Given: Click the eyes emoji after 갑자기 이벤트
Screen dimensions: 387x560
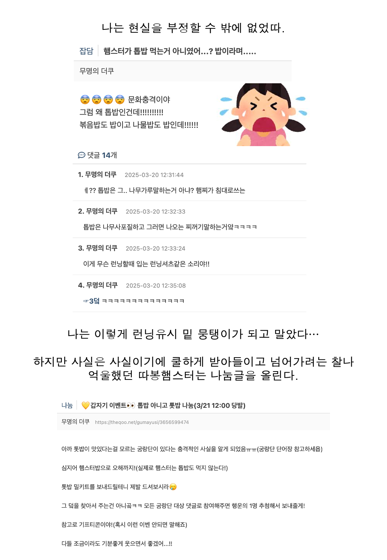Looking at the screenshot, I should [131, 405].
